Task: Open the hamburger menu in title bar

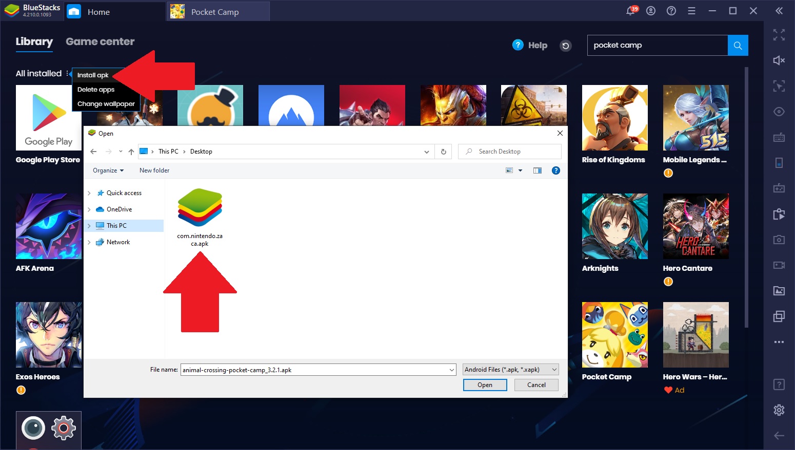Action: [x=691, y=11]
